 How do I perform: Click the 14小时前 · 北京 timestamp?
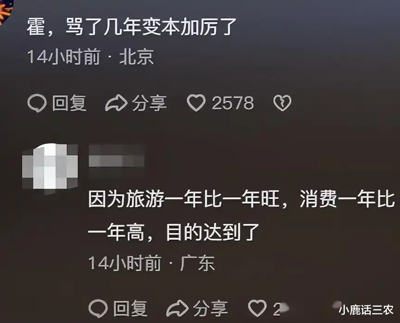click(x=90, y=56)
